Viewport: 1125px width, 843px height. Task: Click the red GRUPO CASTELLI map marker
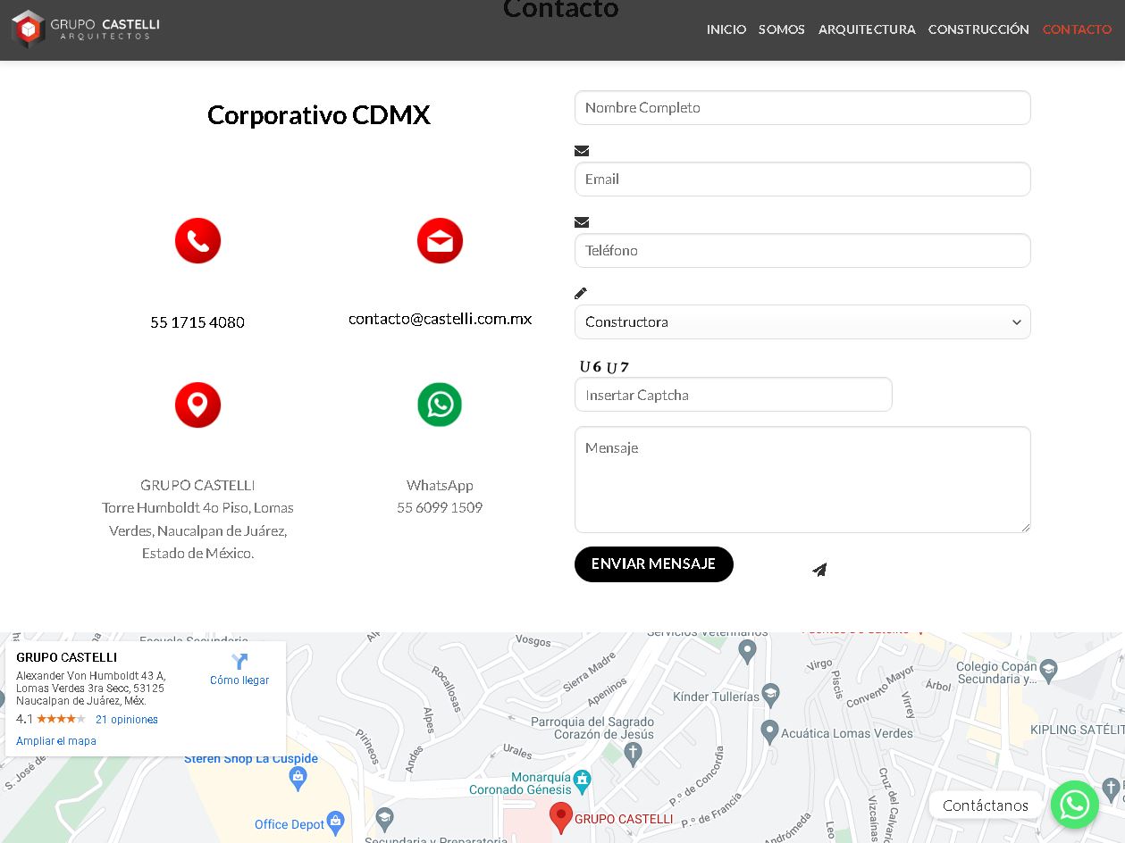coord(560,817)
